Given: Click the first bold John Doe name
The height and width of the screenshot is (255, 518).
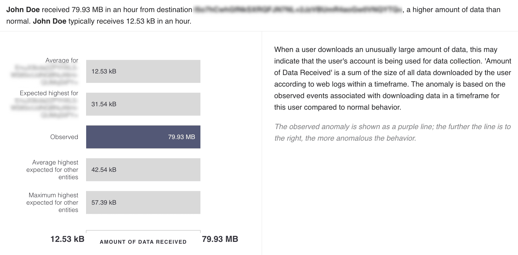Looking at the screenshot, I should (23, 10).
